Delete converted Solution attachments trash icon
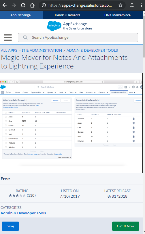Image resolution: width=145 pixels, height=234 pixels. point(133,141)
